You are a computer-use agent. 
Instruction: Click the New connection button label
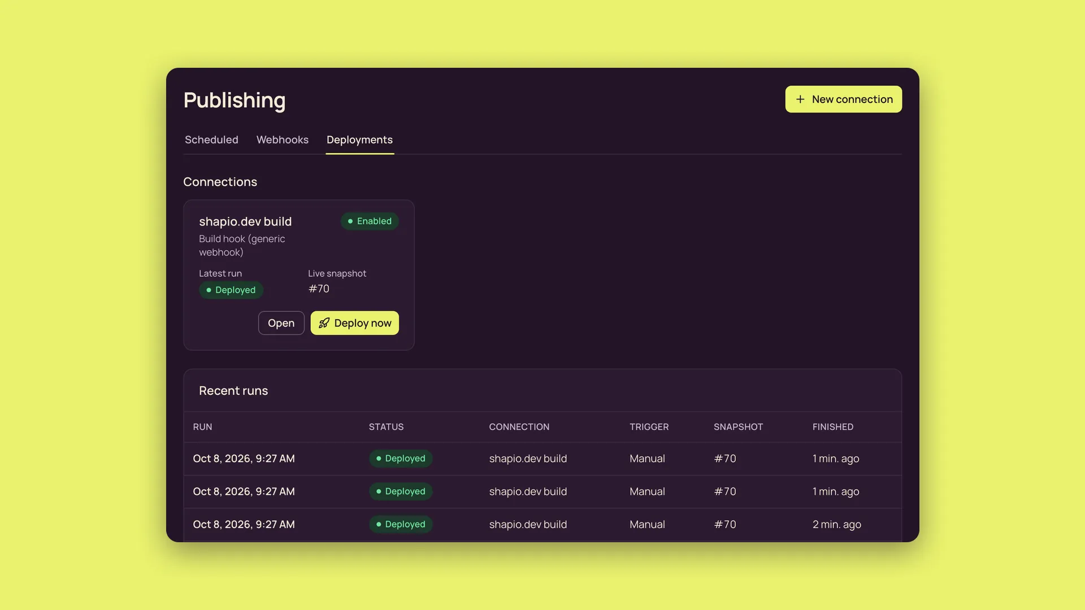point(852,99)
